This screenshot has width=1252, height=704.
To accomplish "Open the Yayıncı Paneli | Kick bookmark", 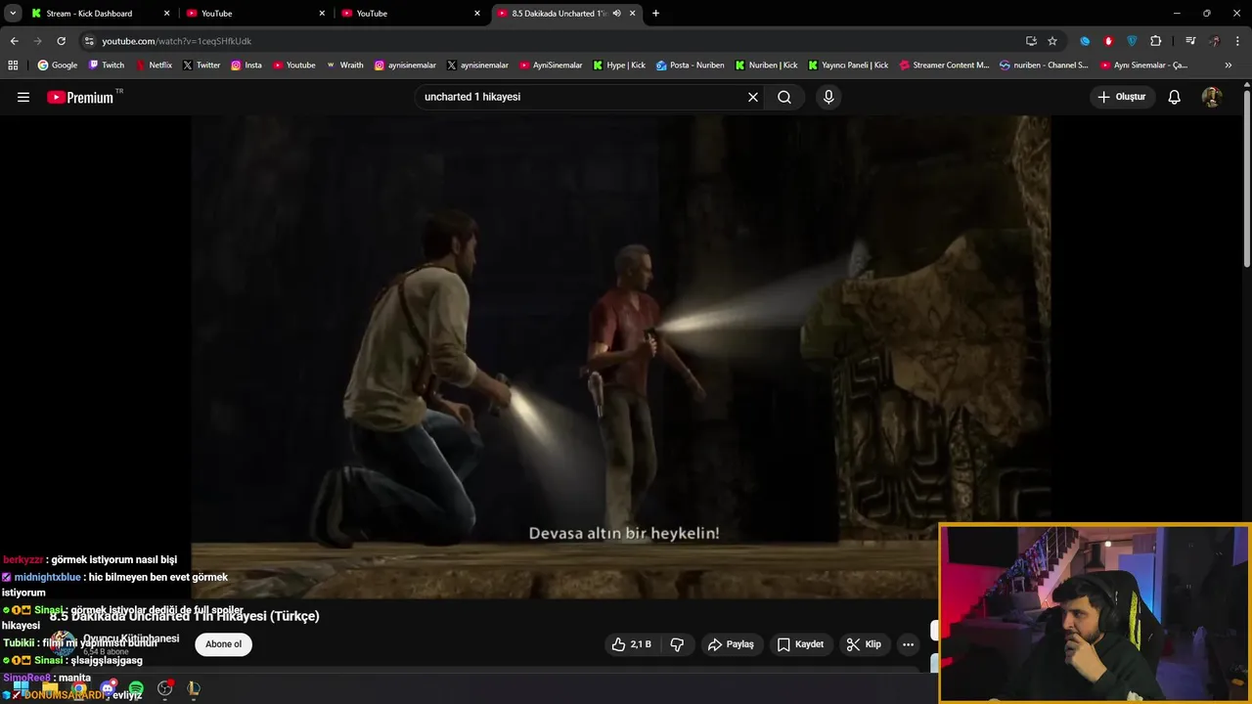I will click(x=848, y=66).
